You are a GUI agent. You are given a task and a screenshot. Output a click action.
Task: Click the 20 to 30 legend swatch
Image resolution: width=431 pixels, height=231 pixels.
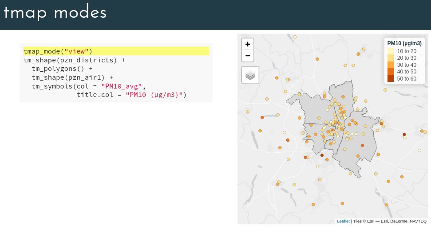(391, 58)
